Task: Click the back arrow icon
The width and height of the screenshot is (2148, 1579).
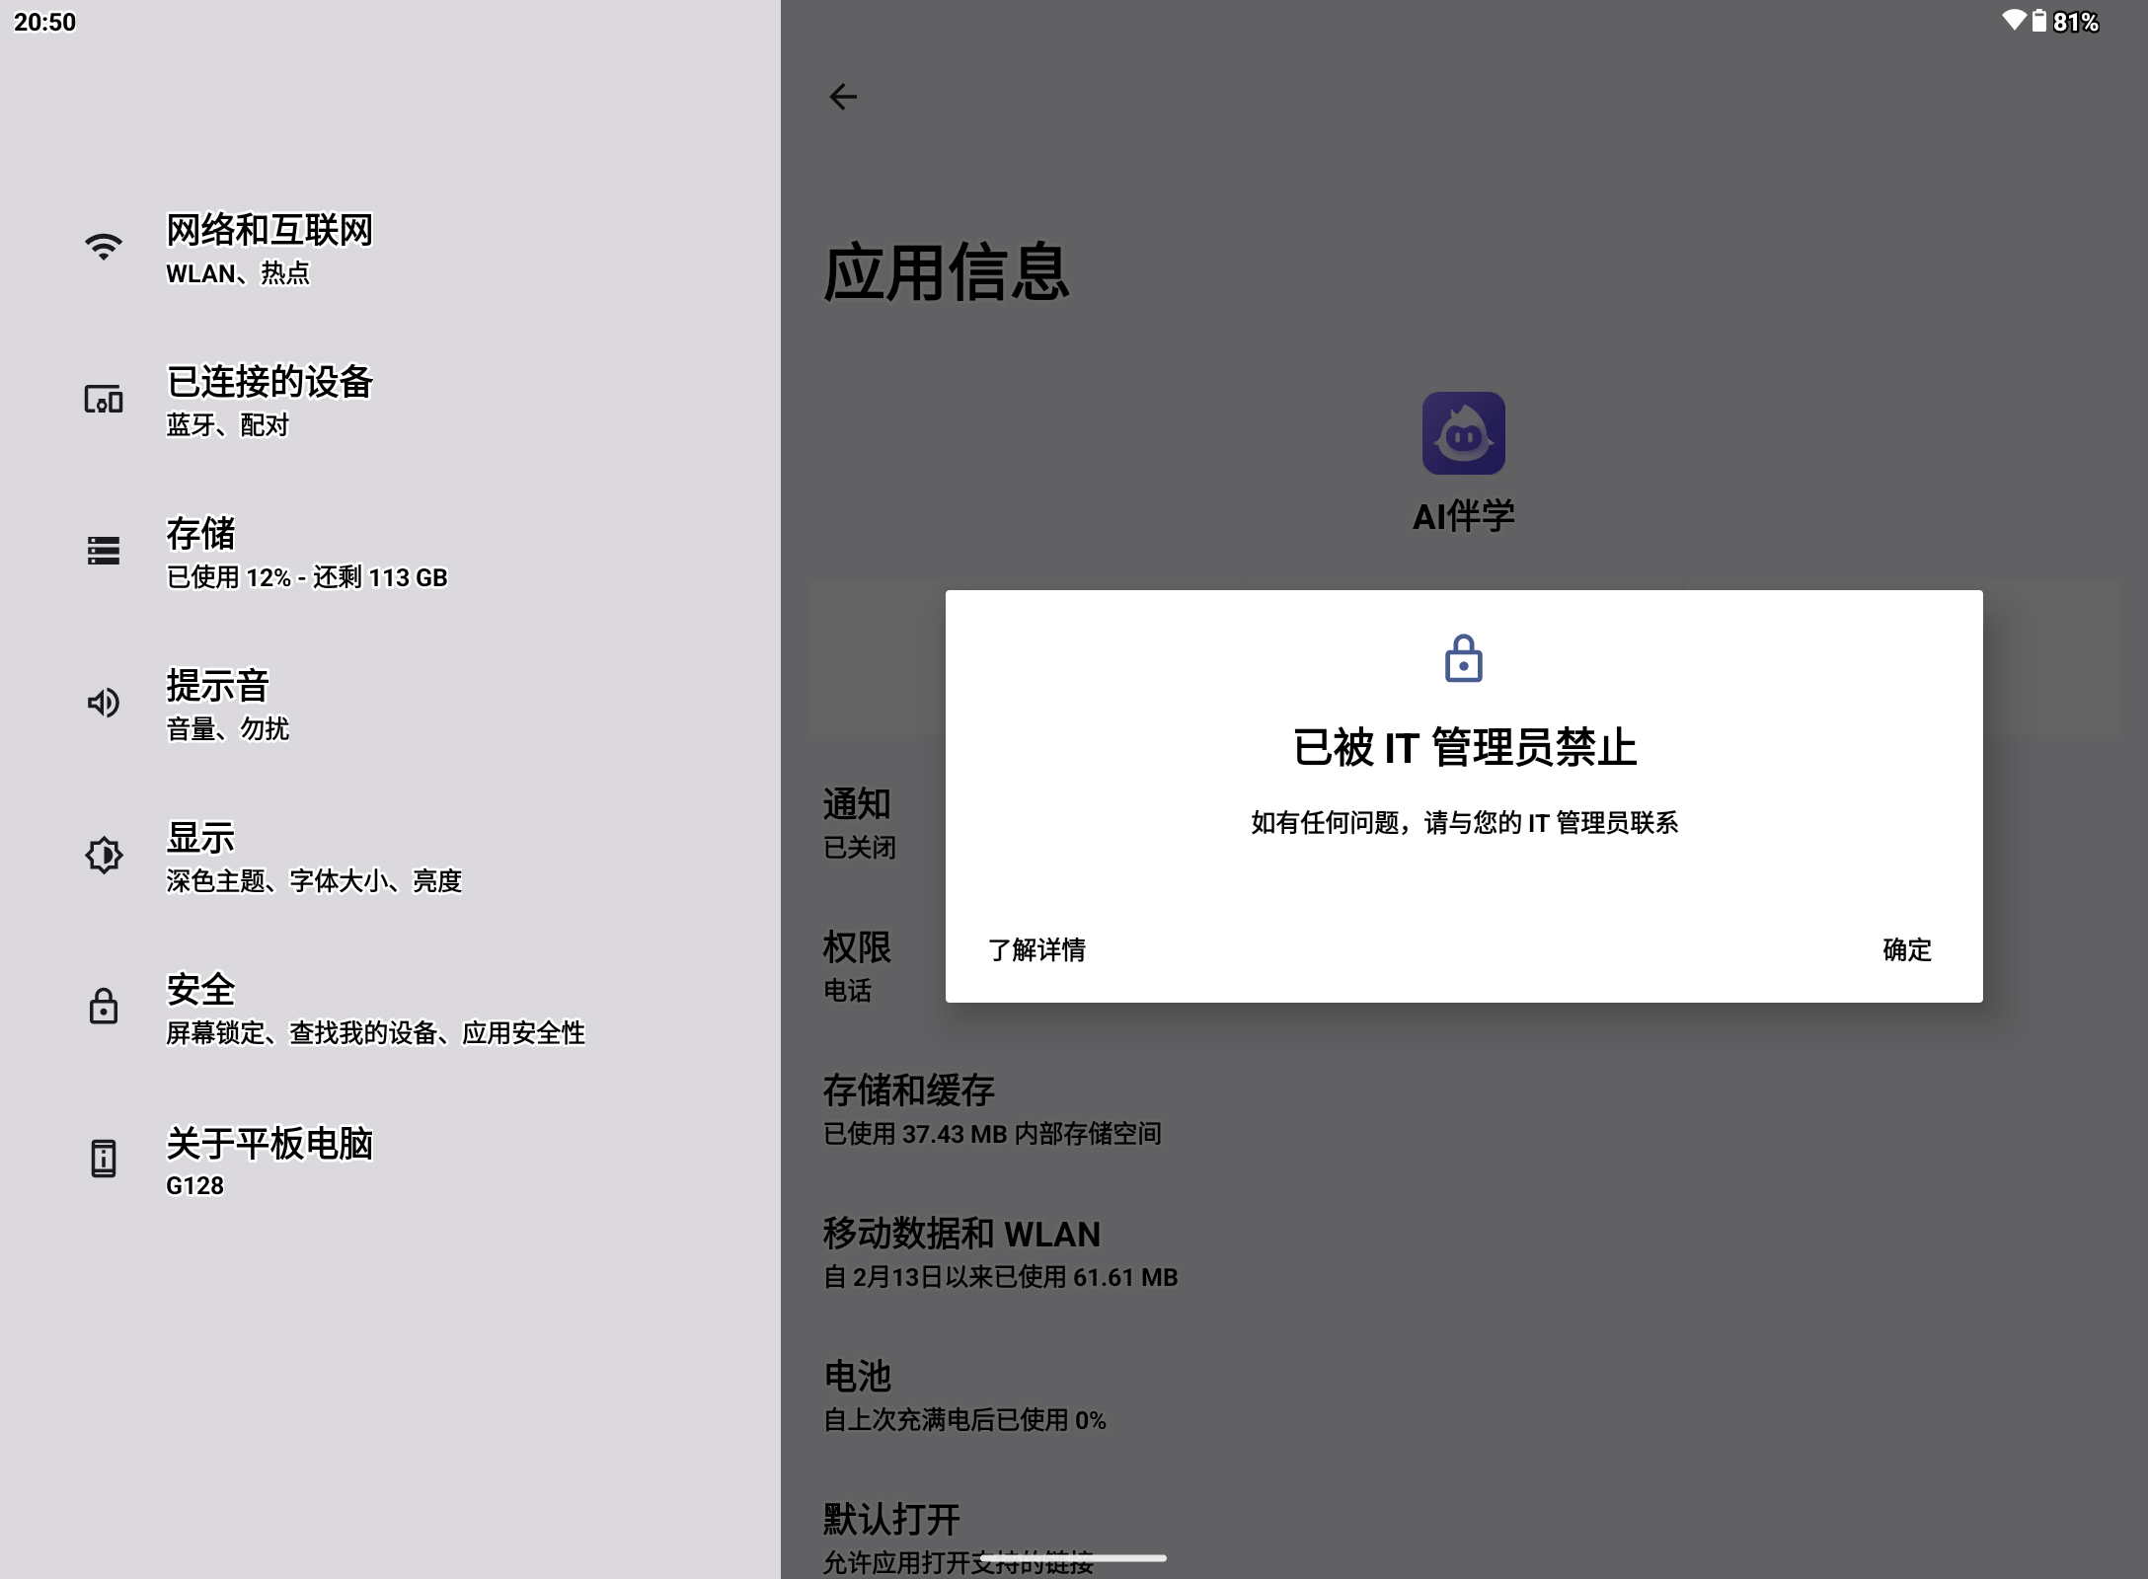Action: point(843,97)
